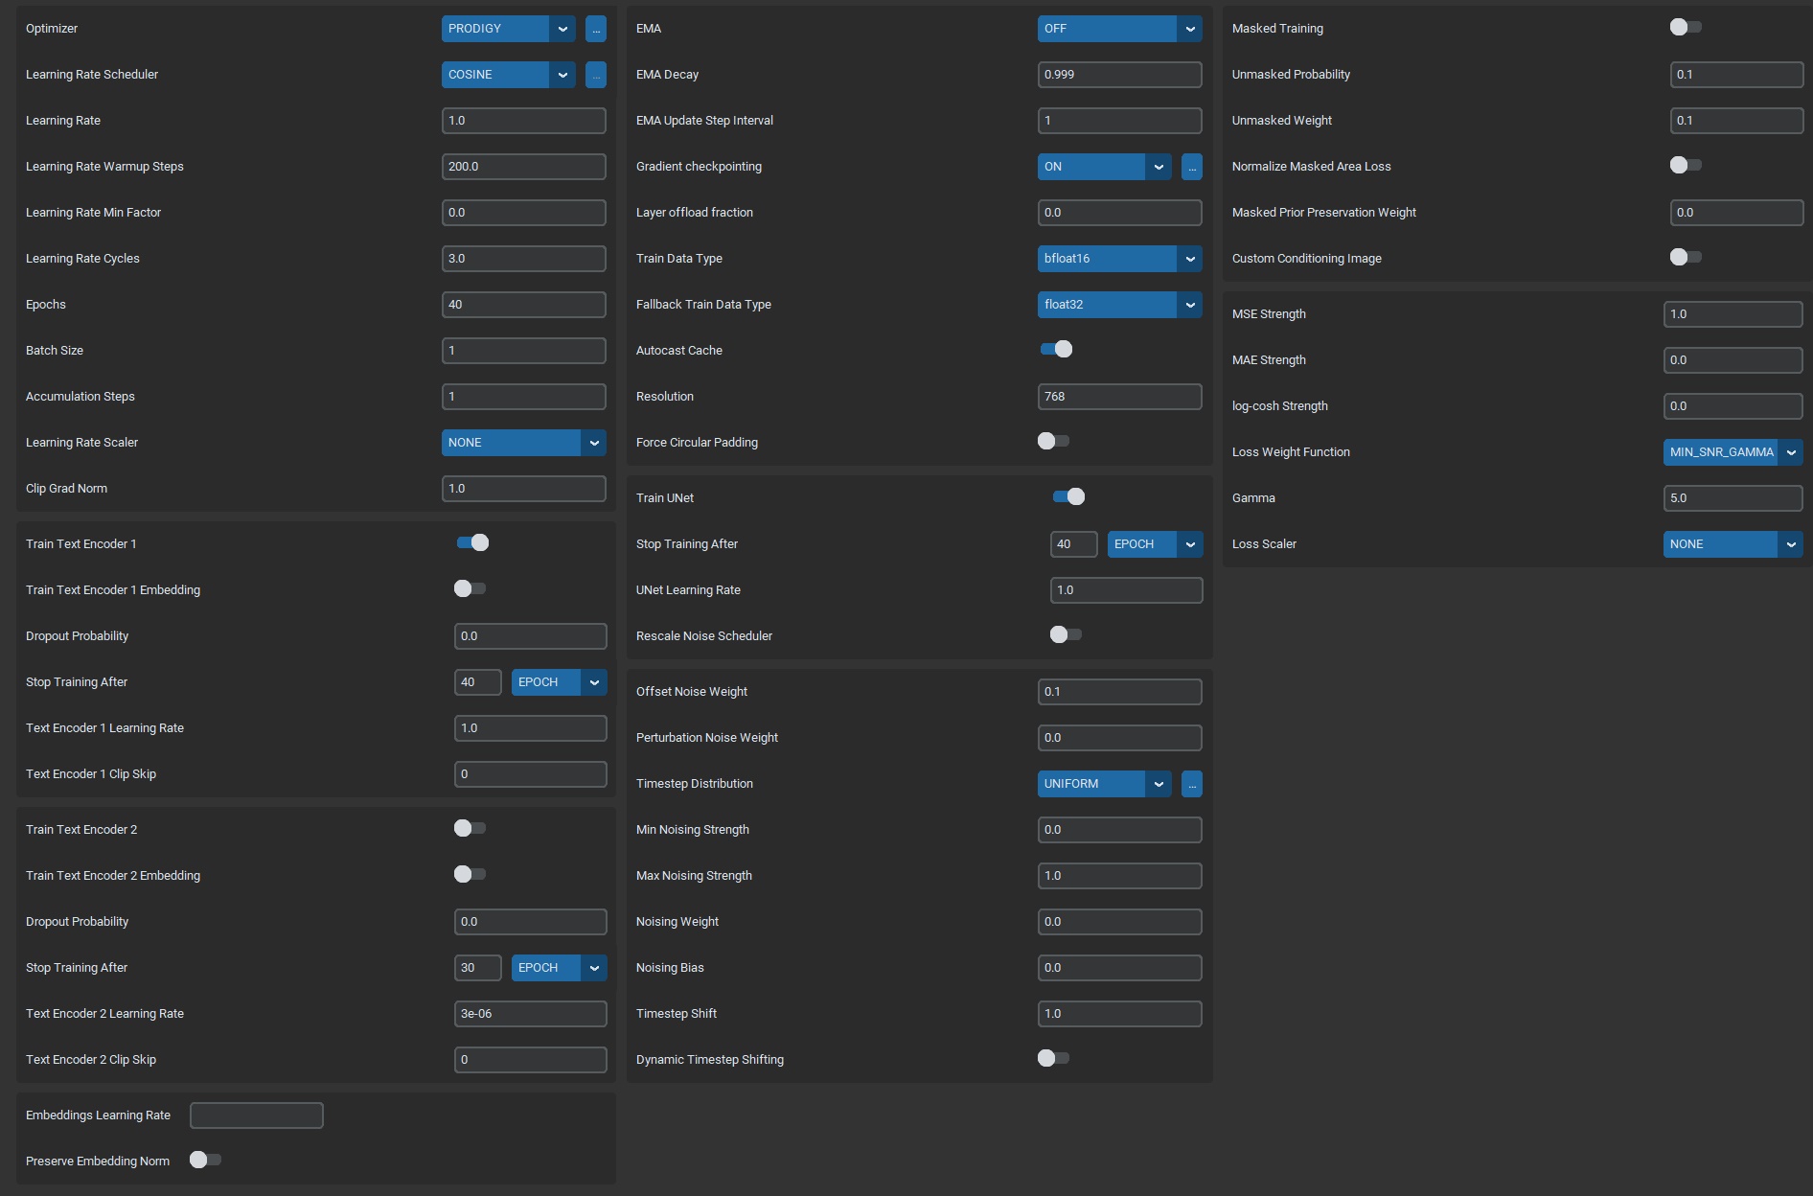This screenshot has width=1813, height=1196.
Task: Open the Timestep Distribution (...) options button
Action: pyautogui.click(x=1192, y=784)
